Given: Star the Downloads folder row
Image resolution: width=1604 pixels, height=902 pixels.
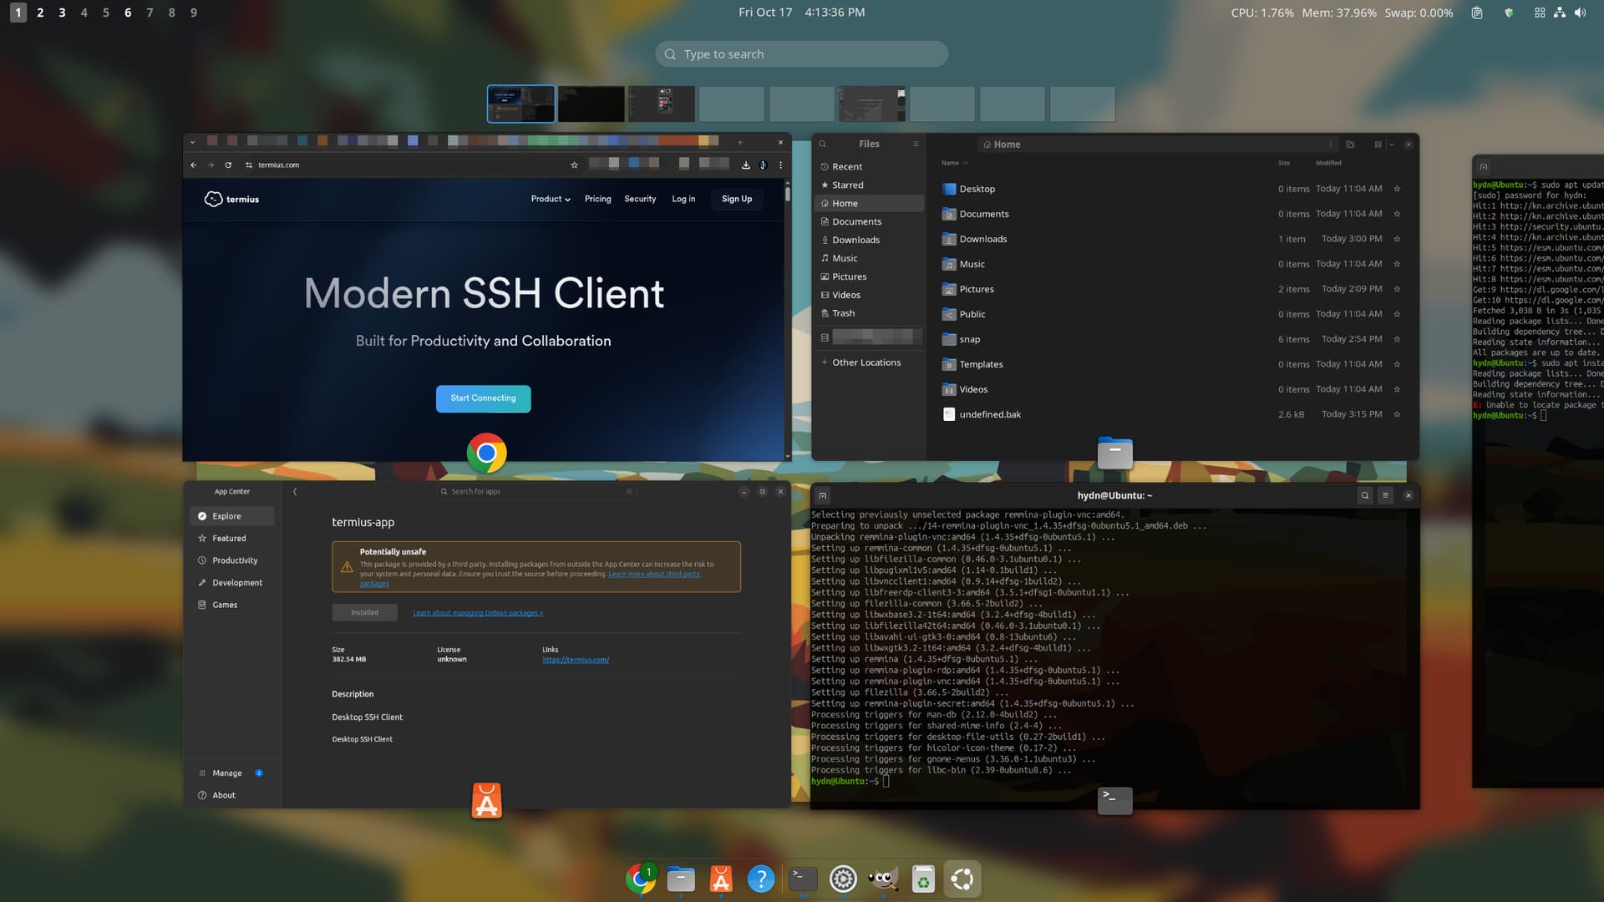Looking at the screenshot, I should click(x=1397, y=239).
